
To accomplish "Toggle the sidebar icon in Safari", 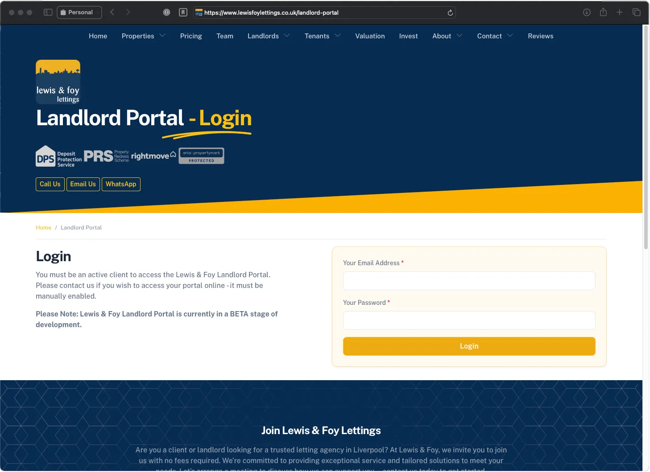I will point(48,12).
